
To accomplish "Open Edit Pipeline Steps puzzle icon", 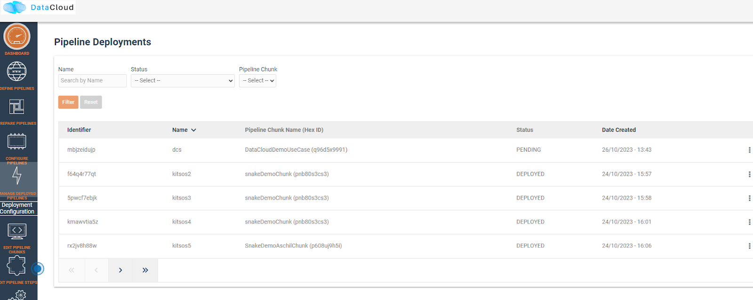I will click(16, 266).
